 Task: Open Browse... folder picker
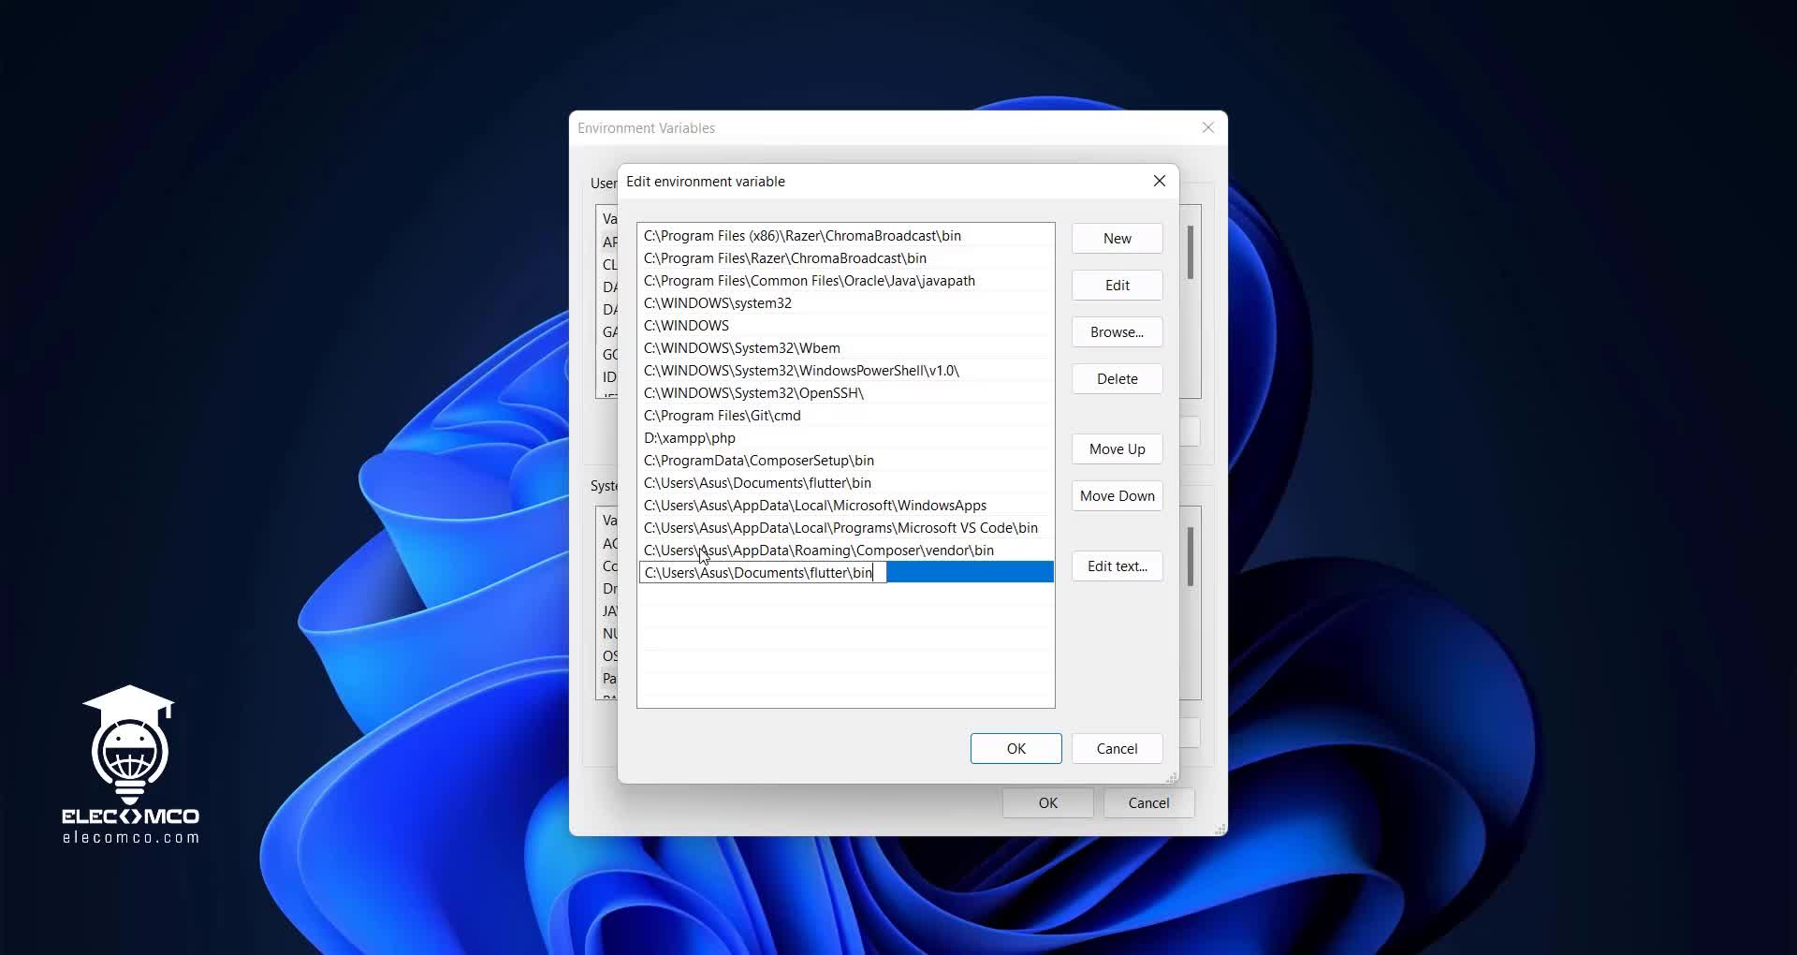[1117, 332]
